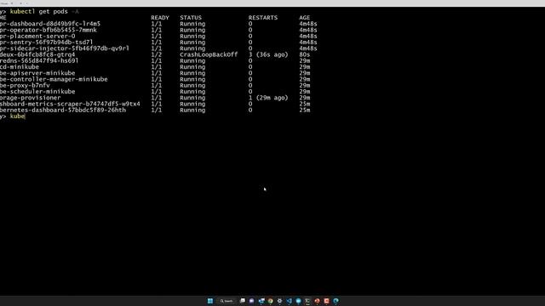Click the 1/2 ready value
Image resolution: width=545 pixels, height=306 pixels.
[157, 54]
